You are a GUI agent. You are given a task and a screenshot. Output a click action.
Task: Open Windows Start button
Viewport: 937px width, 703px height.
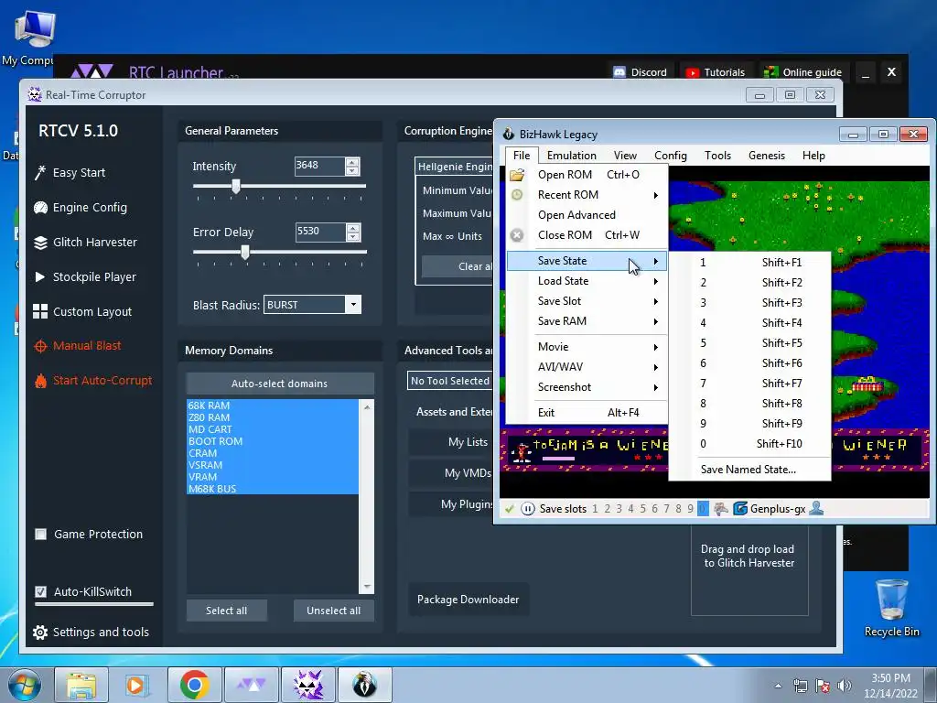(x=25, y=685)
